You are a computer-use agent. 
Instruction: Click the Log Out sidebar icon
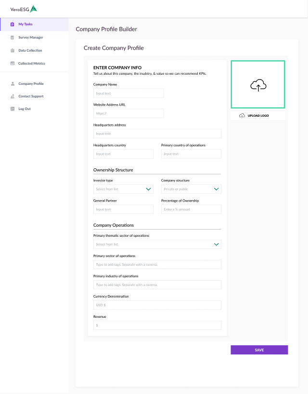click(13, 109)
